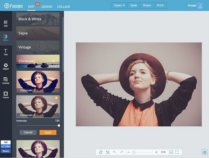Click the Save button
This screenshot has height=158, width=209.
tap(134, 6)
